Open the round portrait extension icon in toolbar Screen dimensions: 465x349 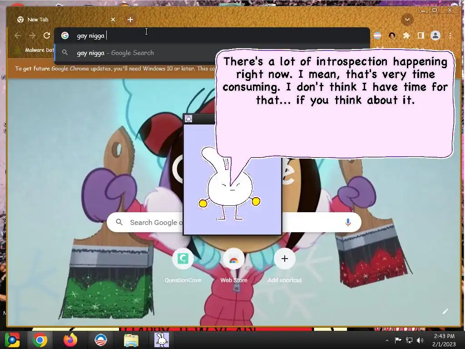click(x=392, y=35)
